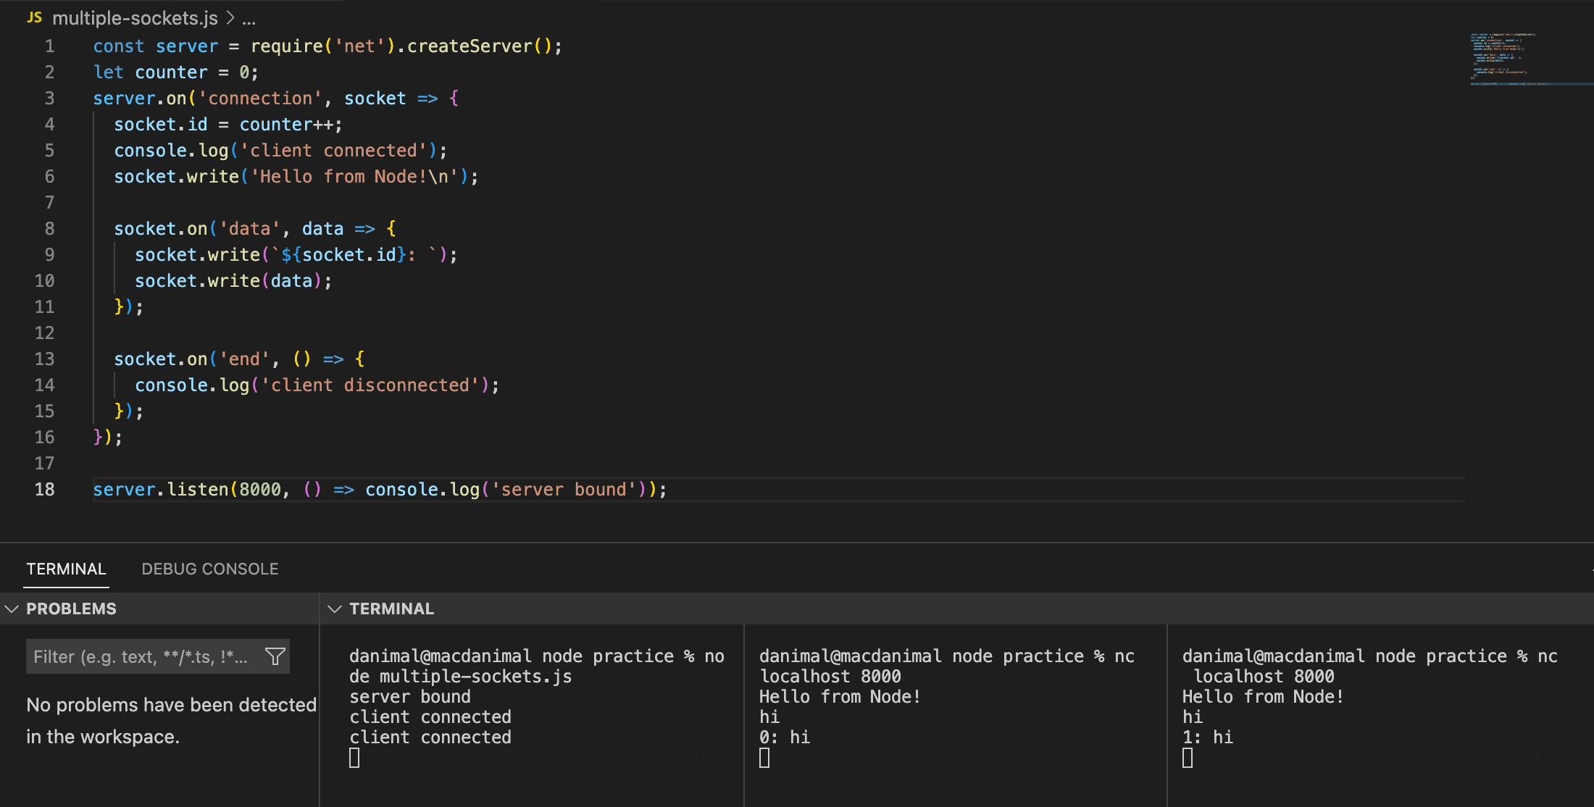Click line number 8 in gutter
Screen dimensions: 1594x807
coord(49,229)
